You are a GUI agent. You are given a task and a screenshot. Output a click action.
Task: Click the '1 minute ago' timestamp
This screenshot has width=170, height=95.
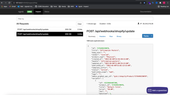pyautogui.click(x=91, y=24)
